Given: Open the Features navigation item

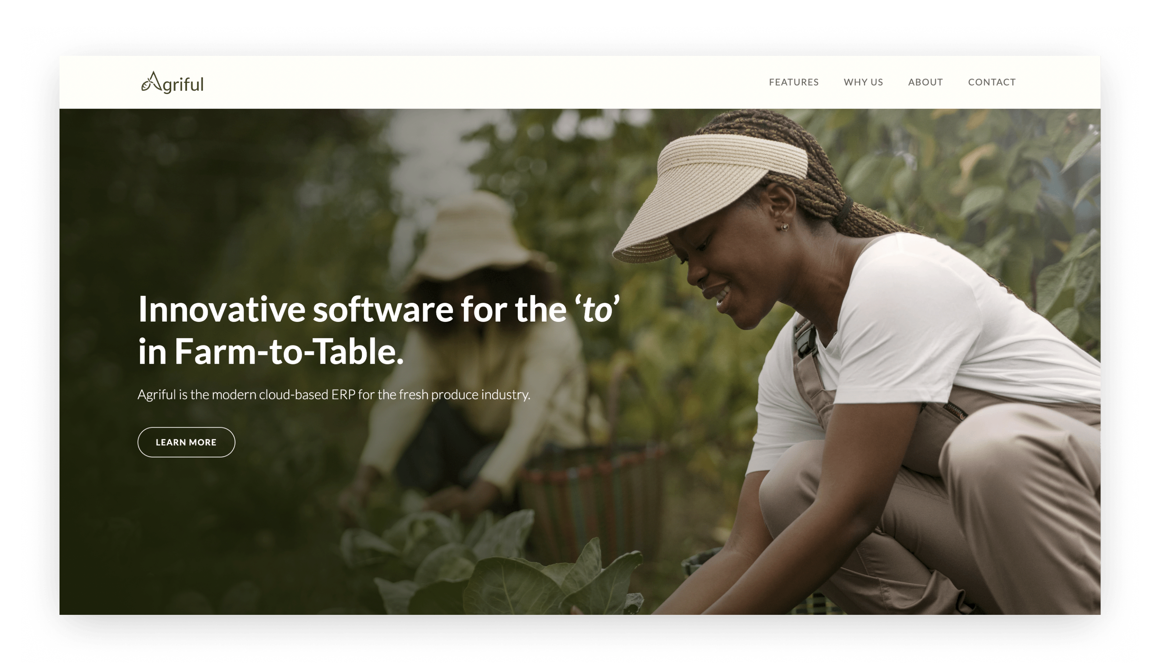Looking at the screenshot, I should 793,82.
